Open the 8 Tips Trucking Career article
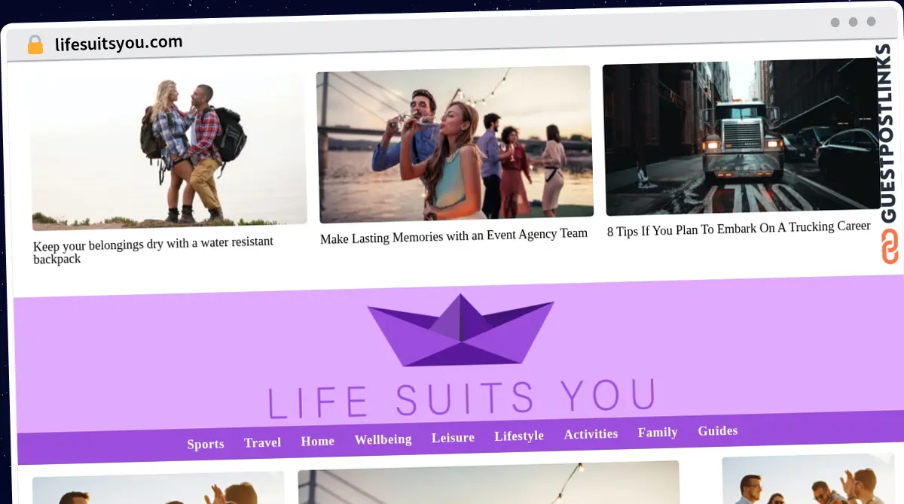The width and height of the screenshot is (904, 504). coord(739,229)
